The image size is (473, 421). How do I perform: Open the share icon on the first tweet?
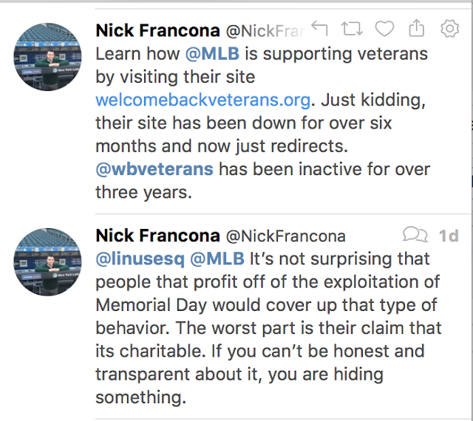(417, 29)
